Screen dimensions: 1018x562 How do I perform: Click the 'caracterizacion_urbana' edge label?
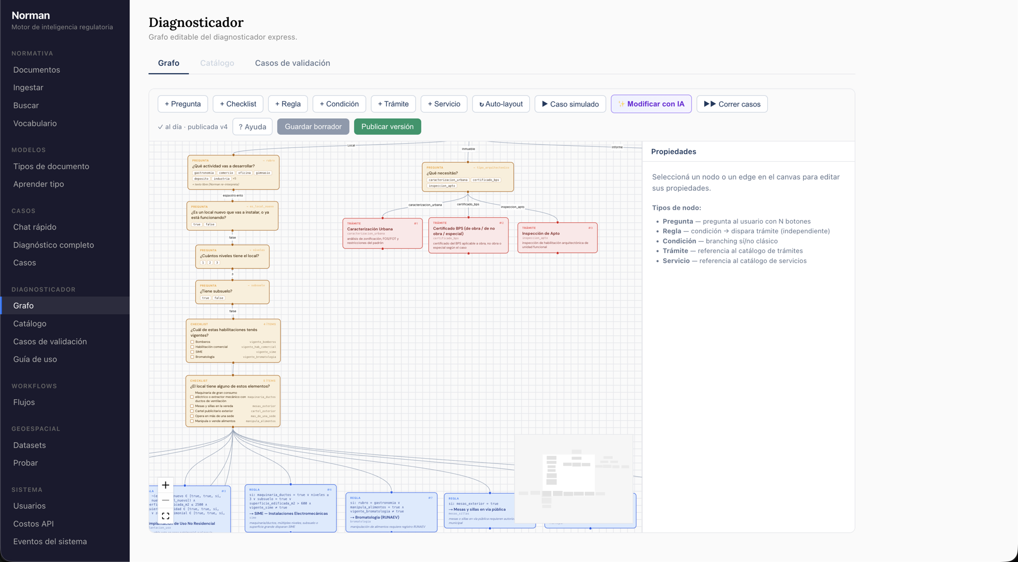click(425, 205)
